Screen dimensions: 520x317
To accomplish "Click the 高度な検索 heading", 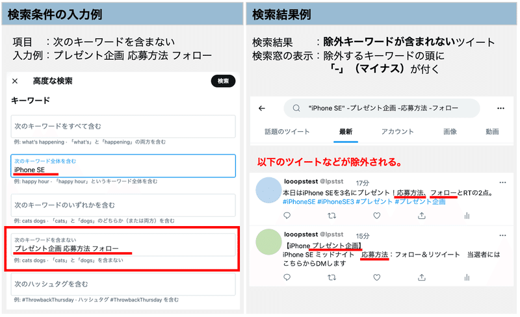I will (53, 81).
